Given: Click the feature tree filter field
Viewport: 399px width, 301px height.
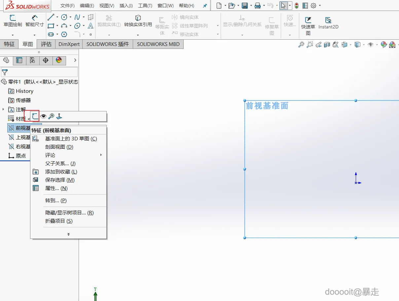Looking at the screenshot, I should click(39, 72).
